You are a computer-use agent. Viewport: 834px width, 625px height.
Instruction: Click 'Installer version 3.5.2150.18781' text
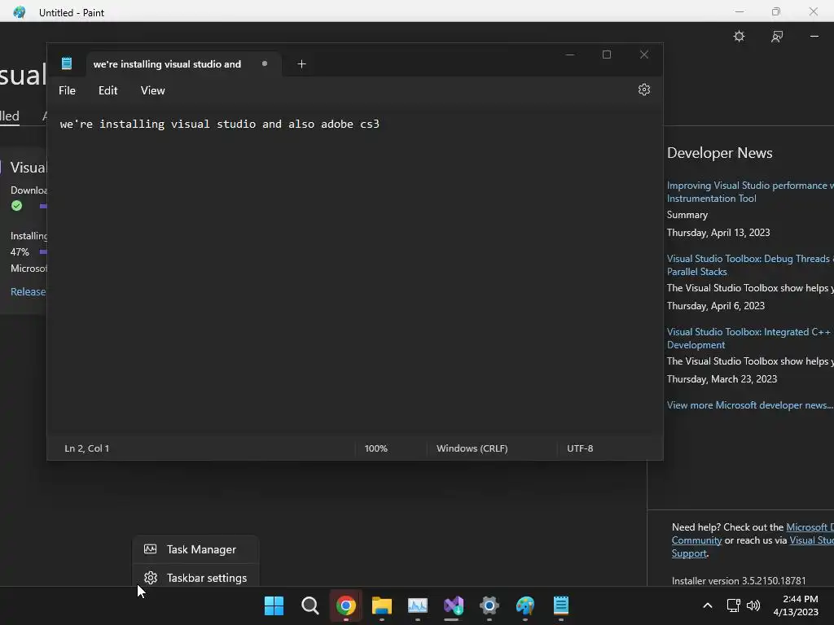[x=739, y=581]
